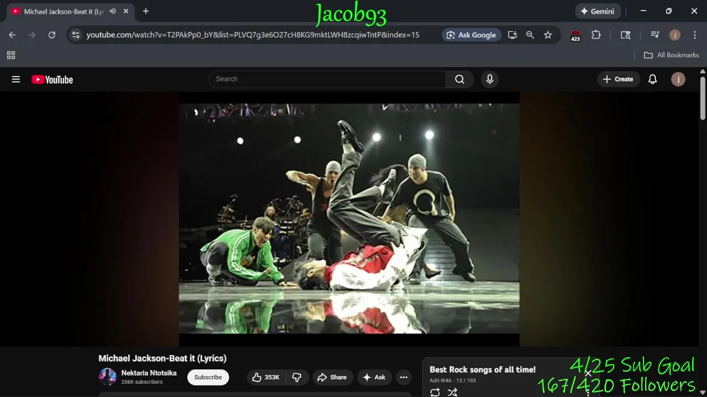Reload the page

click(x=52, y=35)
